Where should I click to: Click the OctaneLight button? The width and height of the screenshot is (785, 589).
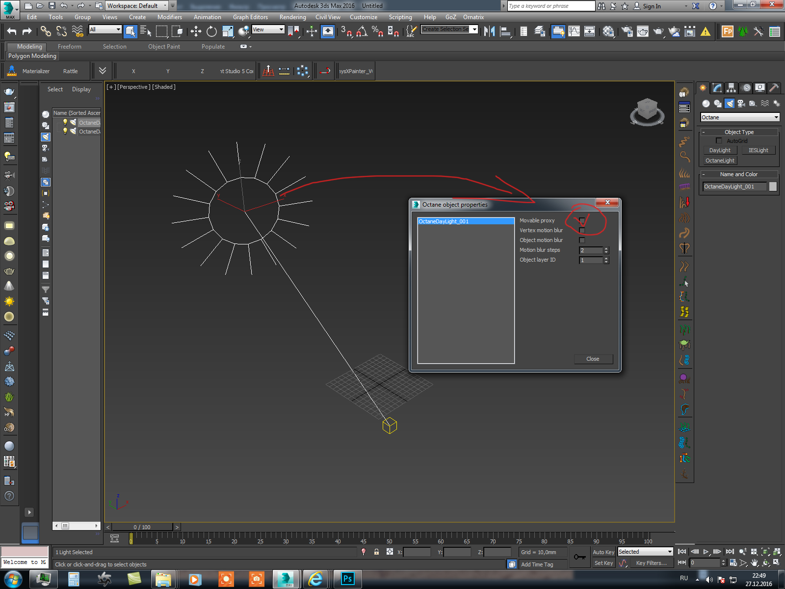pyautogui.click(x=720, y=161)
